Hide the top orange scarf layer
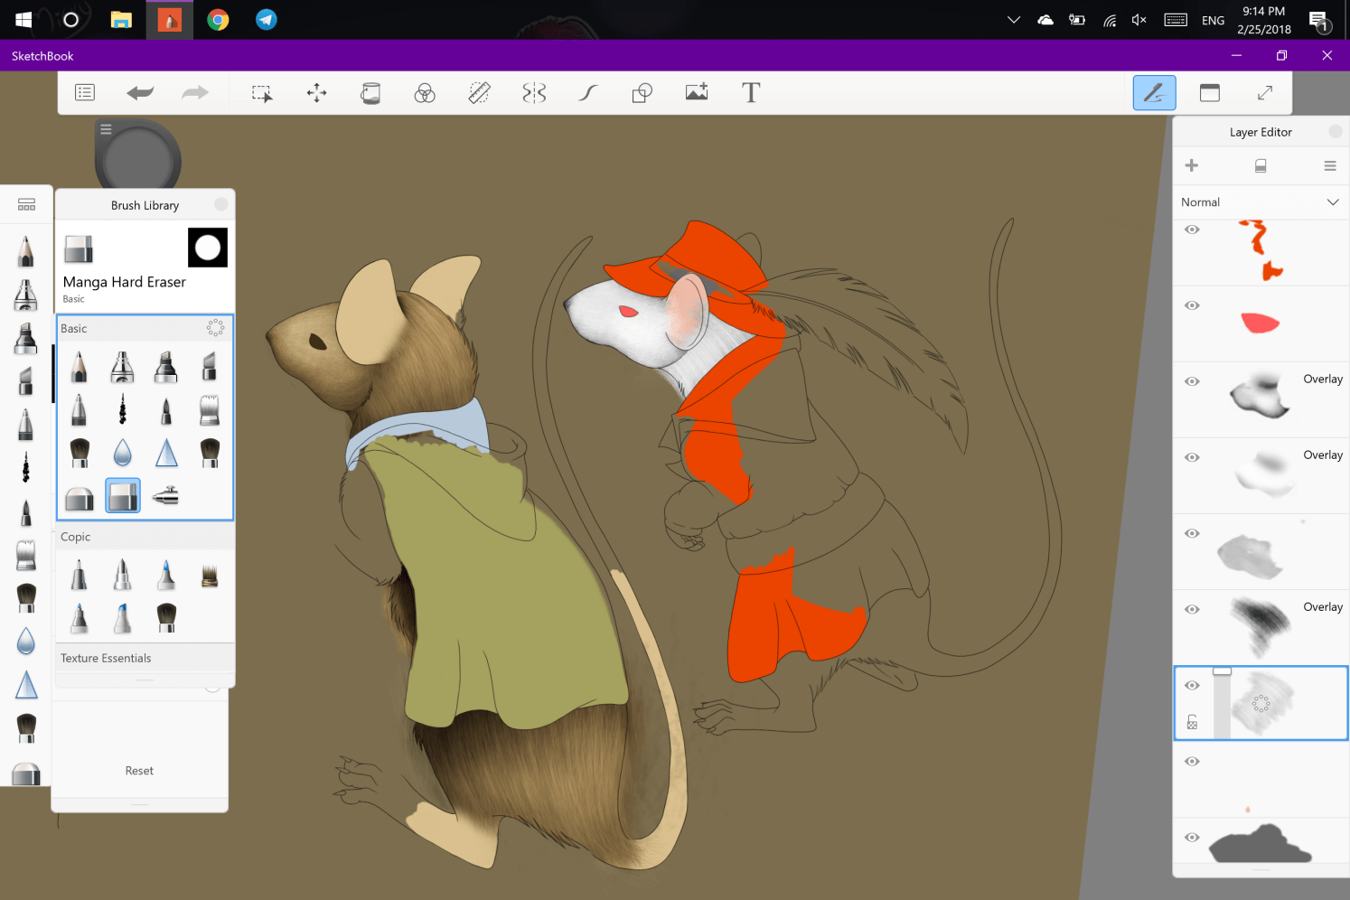This screenshot has height=900, width=1350. pyautogui.click(x=1192, y=230)
